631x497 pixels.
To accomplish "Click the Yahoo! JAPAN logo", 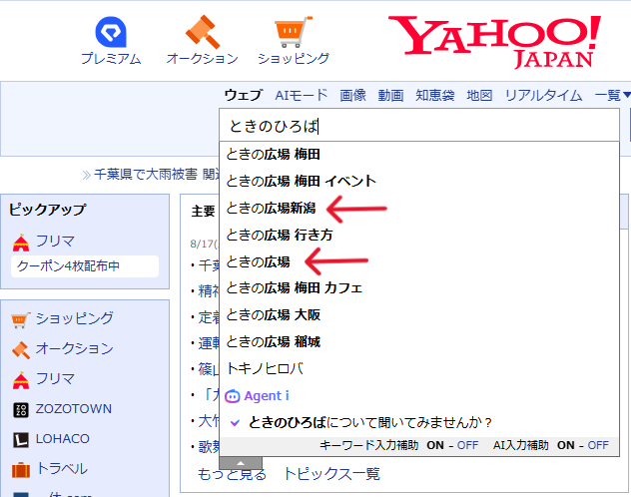I will click(x=494, y=42).
